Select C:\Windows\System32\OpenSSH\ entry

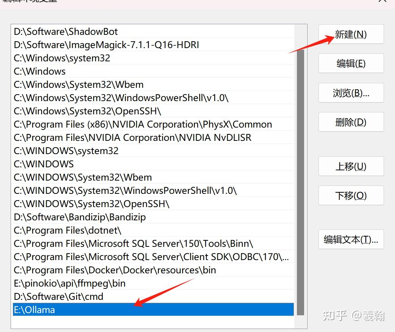point(153,111)
